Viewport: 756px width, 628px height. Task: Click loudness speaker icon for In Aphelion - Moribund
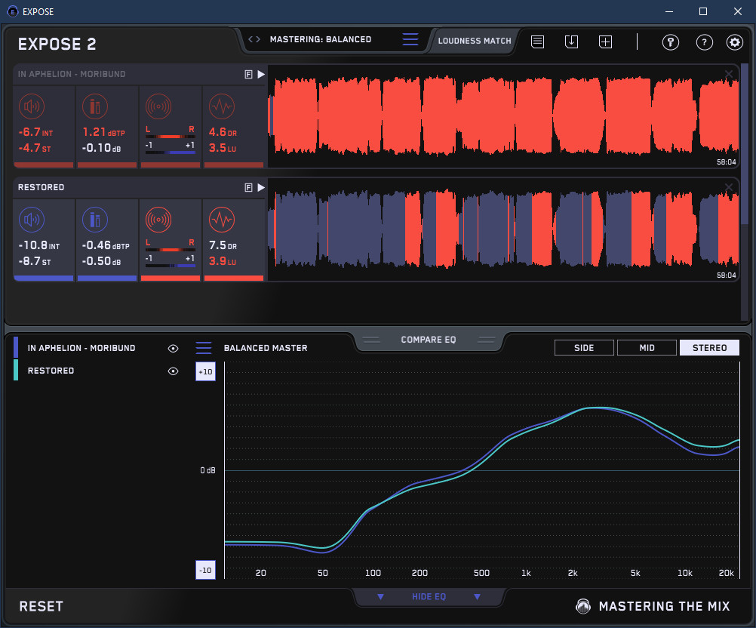click(x=32, y=106)
